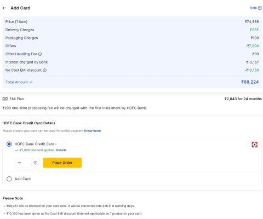This screenshot has width=263, height=219.
Task: Click the HDFC Bank logo icon
Action: (x=254, y=145)
